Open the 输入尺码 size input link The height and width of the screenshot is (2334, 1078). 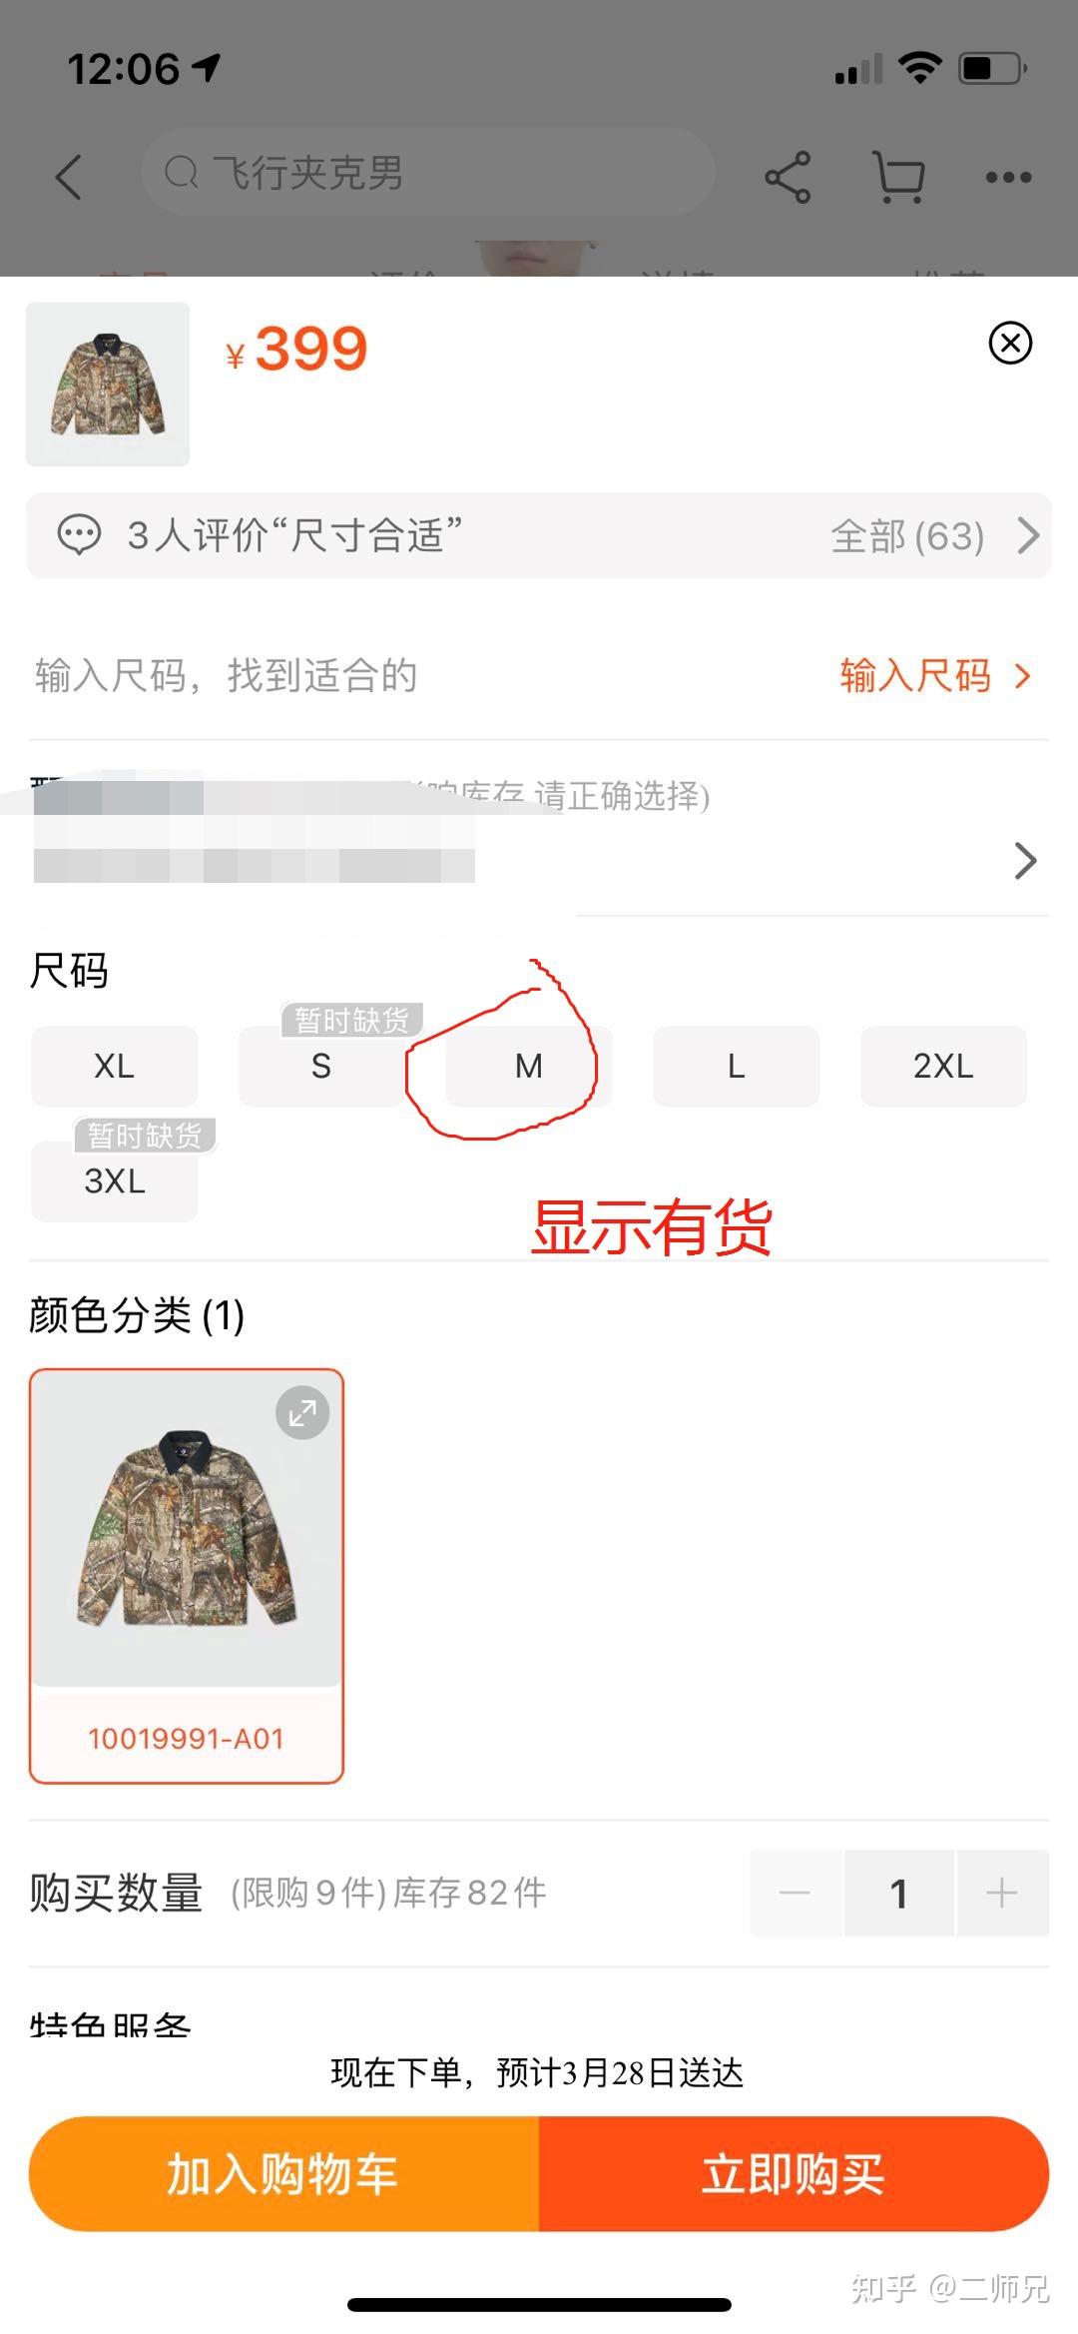934,676
